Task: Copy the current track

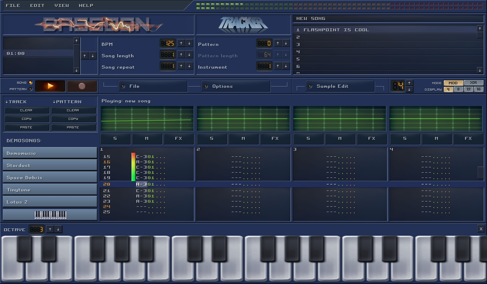Action: [27, 119]
